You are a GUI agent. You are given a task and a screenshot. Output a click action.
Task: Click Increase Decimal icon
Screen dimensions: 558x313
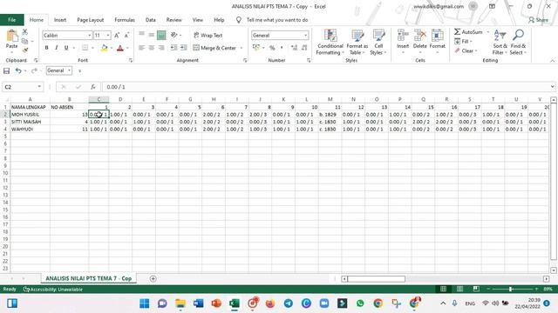[x=294, y=48]
